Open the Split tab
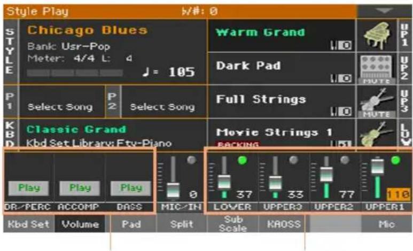Screen dimensions: 413x251 pos(182,224)
